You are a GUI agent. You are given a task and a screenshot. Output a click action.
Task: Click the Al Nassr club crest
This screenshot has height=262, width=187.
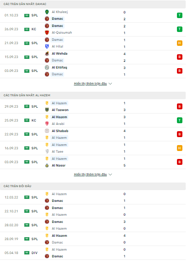coord(47,165)
